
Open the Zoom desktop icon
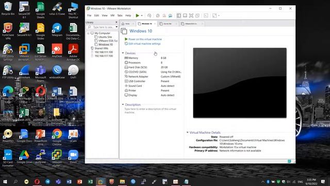click(73, 157)
